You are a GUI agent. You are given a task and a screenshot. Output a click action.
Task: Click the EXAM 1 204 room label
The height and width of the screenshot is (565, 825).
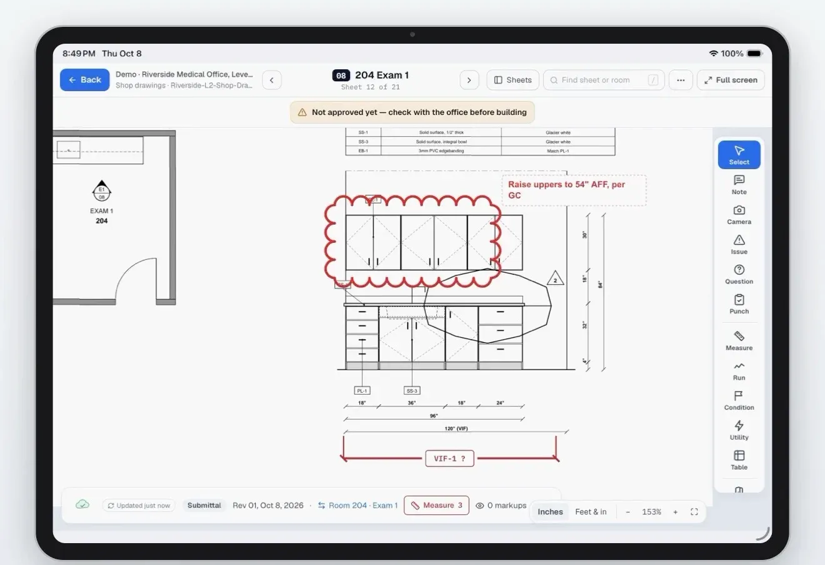(102, 216)
